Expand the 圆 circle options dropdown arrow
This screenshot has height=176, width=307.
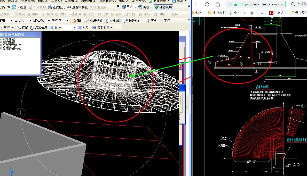pos(60,28)
